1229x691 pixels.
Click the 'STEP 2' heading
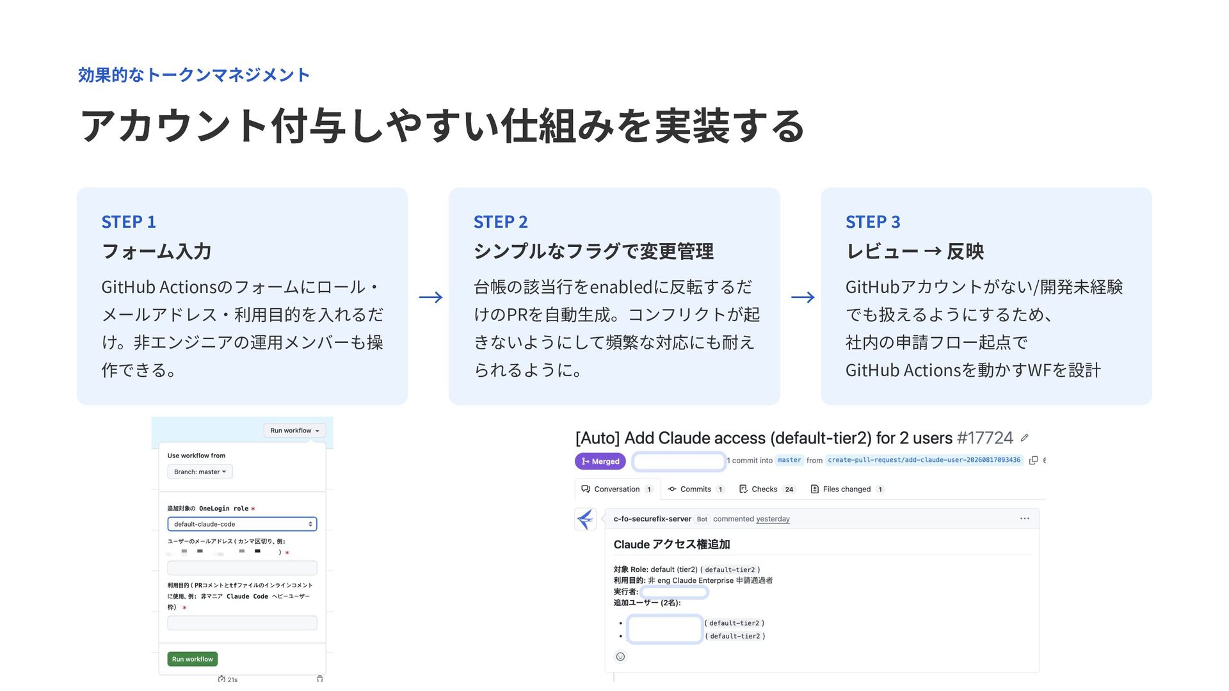pyautogui.click(x=501, y=222)
